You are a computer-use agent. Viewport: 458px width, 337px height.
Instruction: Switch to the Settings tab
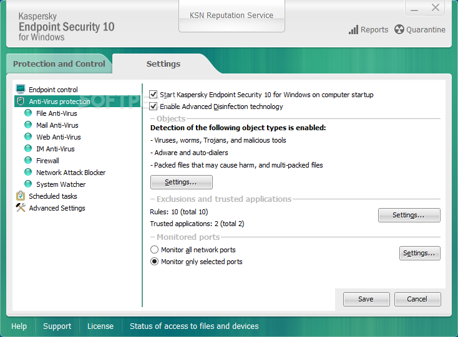click(163, 64)
